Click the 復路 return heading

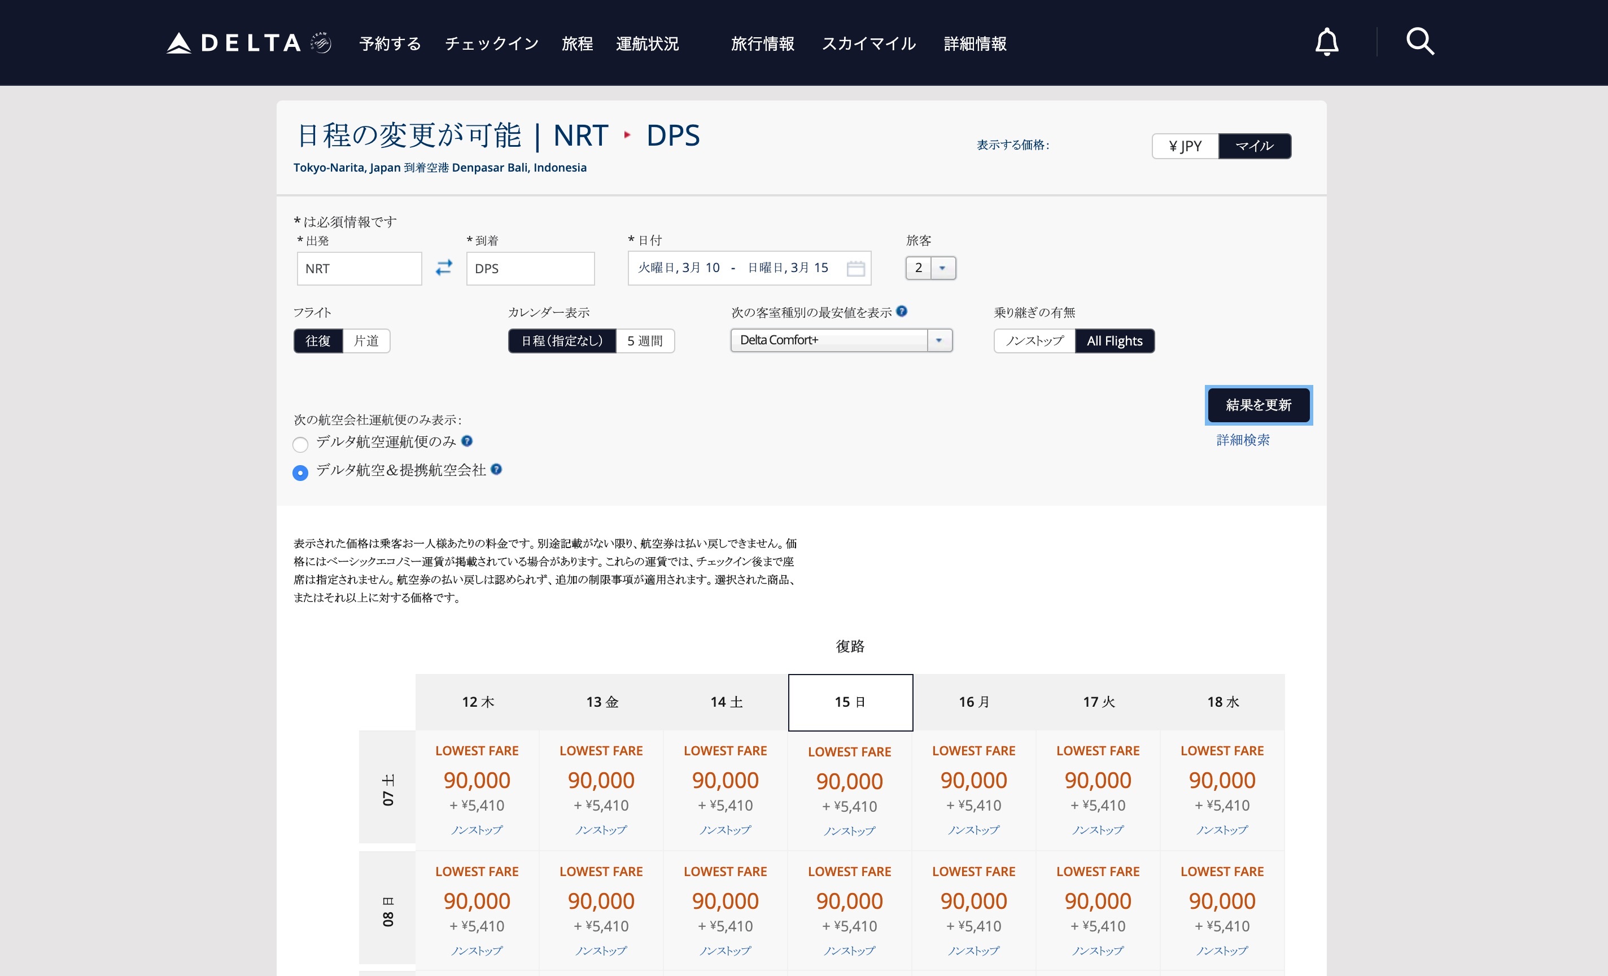click(x=850, y=646)
